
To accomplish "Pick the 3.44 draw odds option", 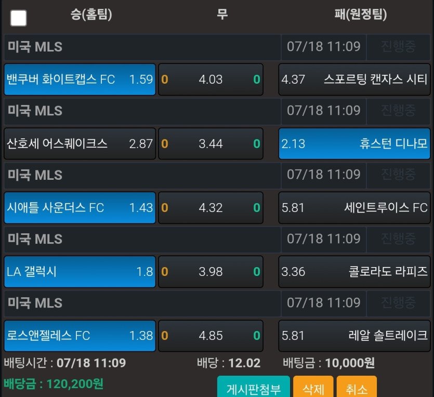I will 211,143.
